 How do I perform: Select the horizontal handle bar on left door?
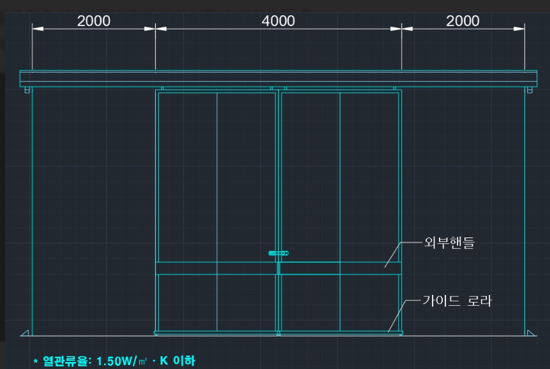pyautogui.click(x=217, y=269)
